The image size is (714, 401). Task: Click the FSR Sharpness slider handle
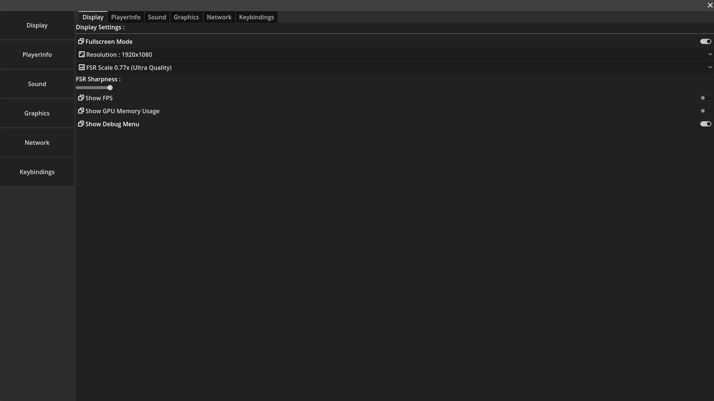coord(110,87)
